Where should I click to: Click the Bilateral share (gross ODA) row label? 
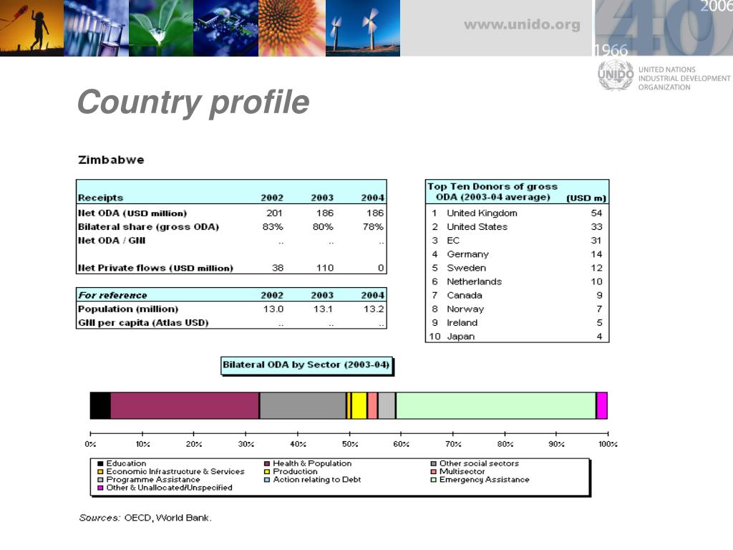[148, 227]
